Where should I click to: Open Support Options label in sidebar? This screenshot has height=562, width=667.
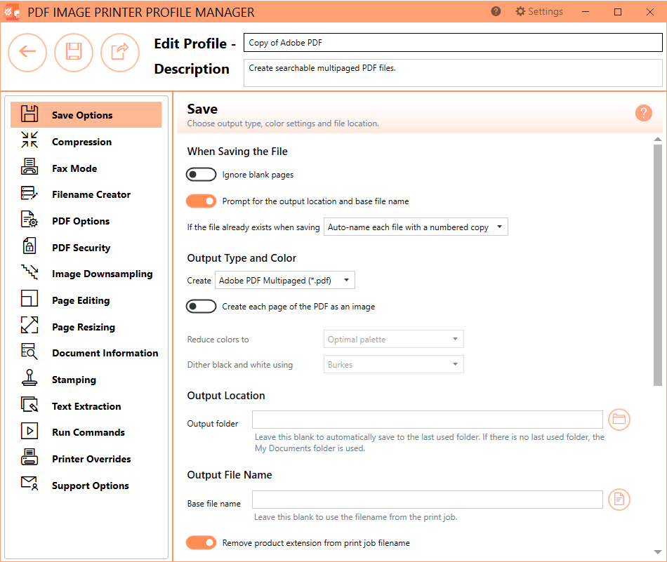[90, 486]
